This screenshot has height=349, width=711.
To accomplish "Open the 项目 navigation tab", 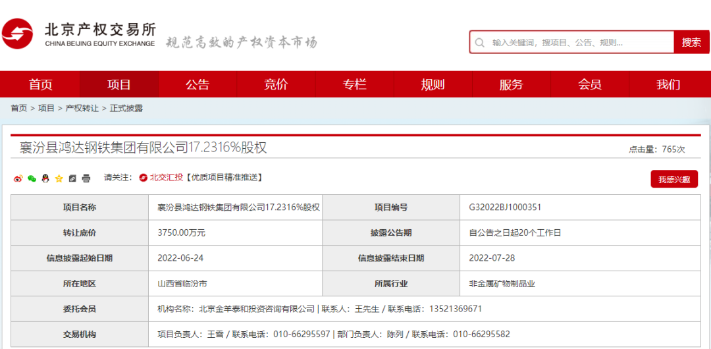I will (119, 84).
